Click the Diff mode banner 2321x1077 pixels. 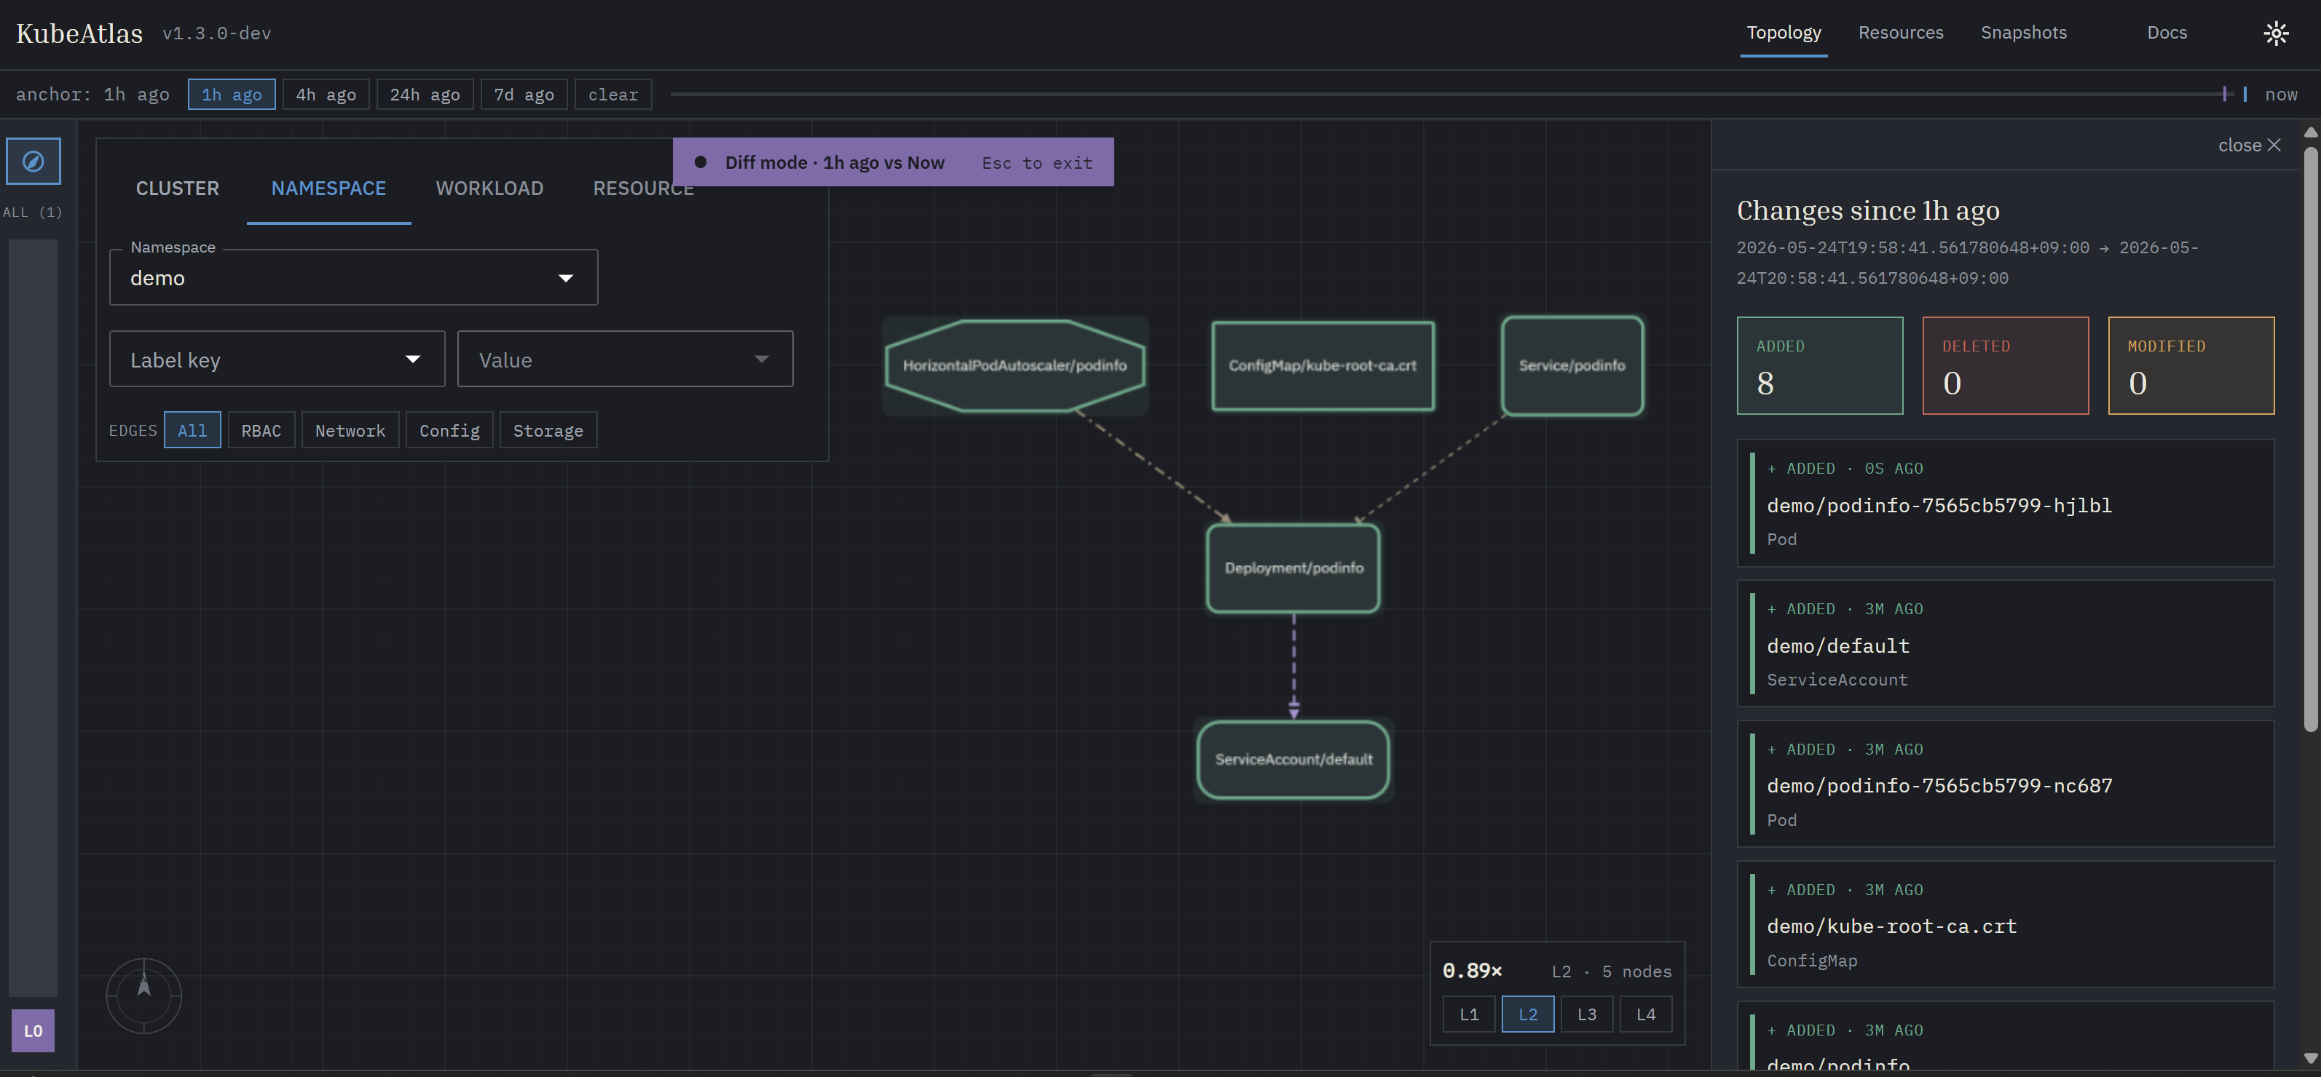(x=893, y=162)
